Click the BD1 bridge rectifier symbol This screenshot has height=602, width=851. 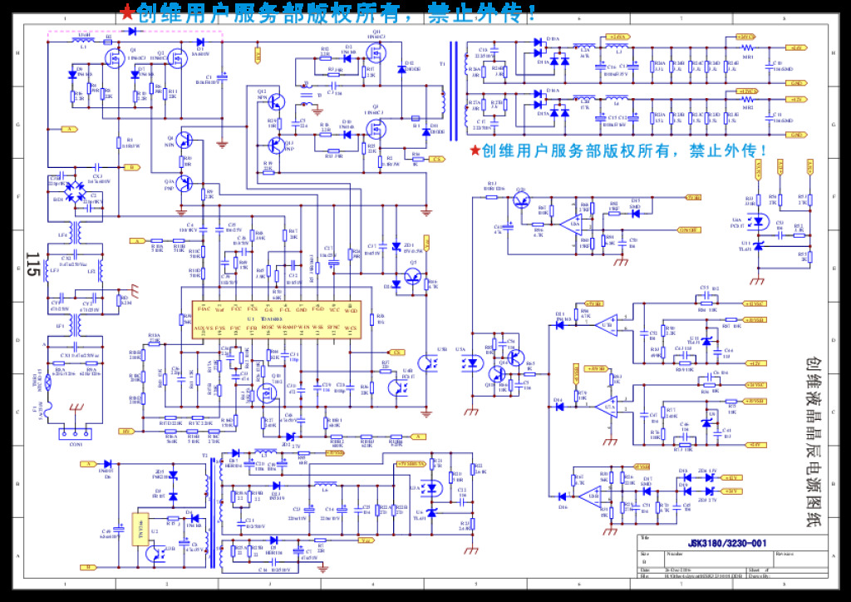75,192
